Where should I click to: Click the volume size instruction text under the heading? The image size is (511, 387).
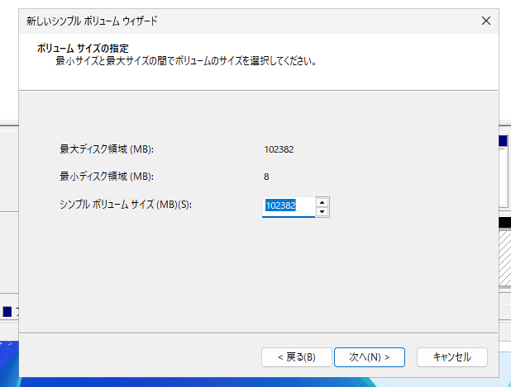coord(186,61)
